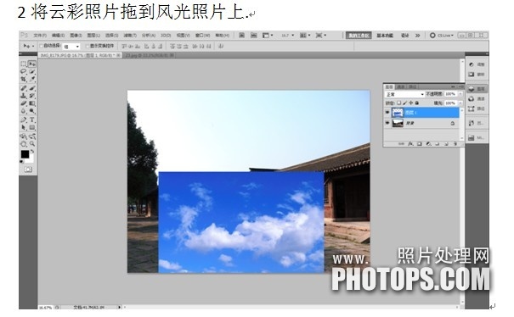The image size is (514, 317).
Task: Open the Adjustments panel icon in dock
Action: click(476, 64)
